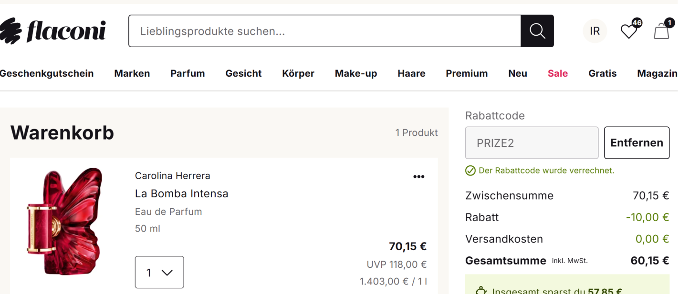Click the La Bomba Intensa product name

coord(182,193)
